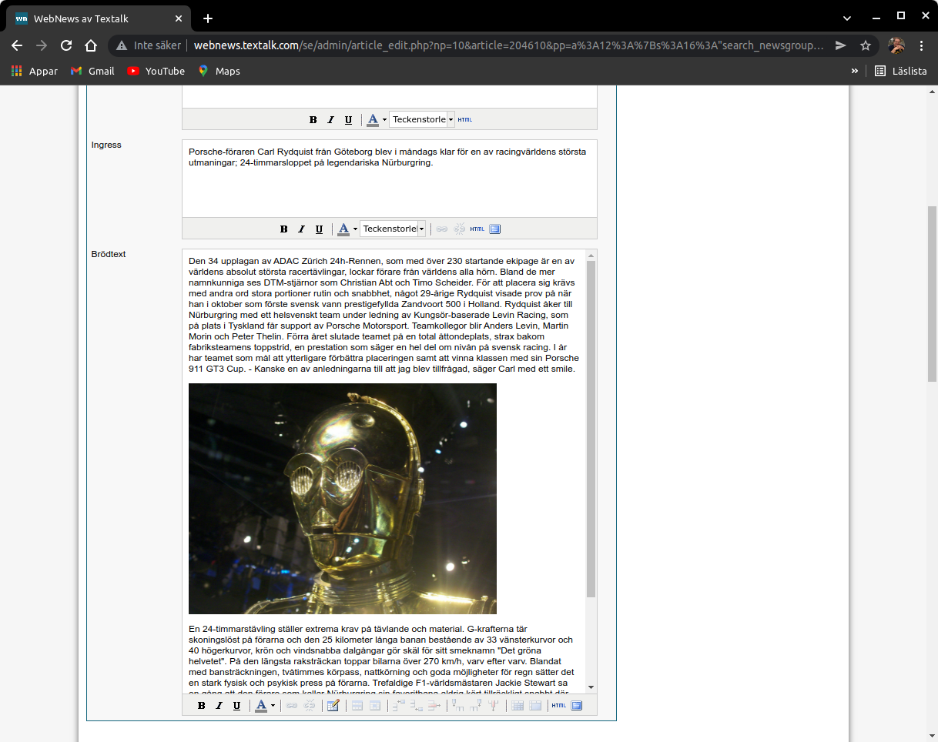938x742 pixels.
Task: Delete the current table column
Action: pyautogui.click(x=494, y=705)
